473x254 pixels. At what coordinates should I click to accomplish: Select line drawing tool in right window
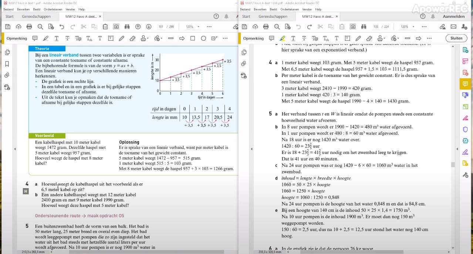408,38
